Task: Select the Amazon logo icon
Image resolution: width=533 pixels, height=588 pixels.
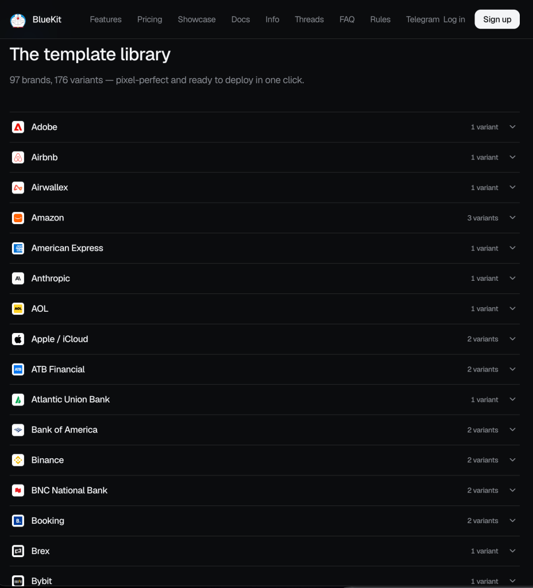Action: click(x=18, y=218)
